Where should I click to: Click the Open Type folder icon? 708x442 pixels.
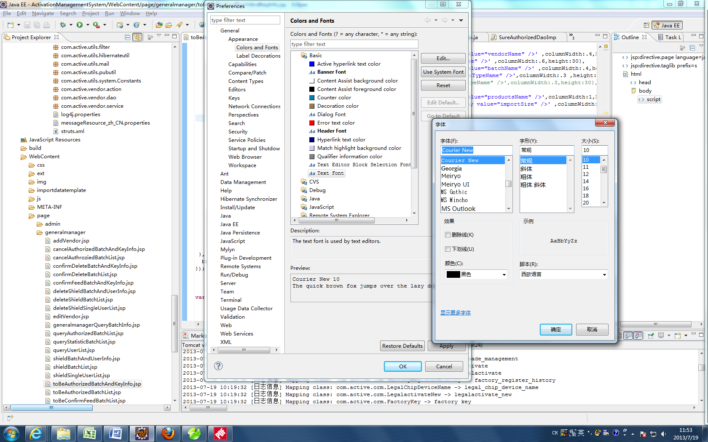pyautogui.click(x=159, y=25)
